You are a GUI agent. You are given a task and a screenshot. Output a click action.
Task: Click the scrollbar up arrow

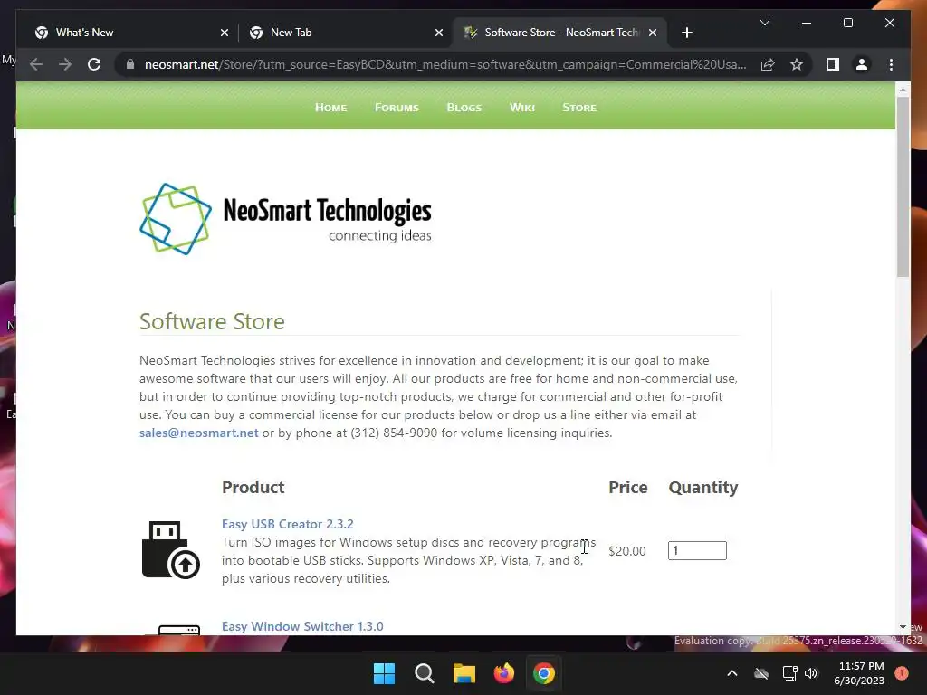click(x=903, y=90)
